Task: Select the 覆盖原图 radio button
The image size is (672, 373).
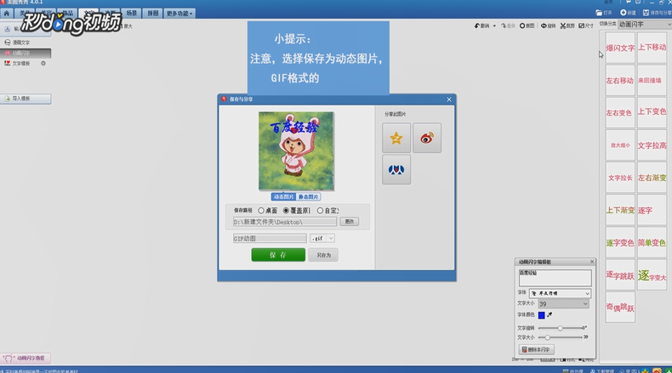Action: (286, 211)
